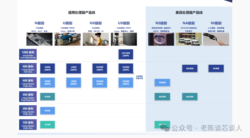Open the UX1000 (SMP) processor tile
This screenshot has width=250, height=138.
(126, 54)
